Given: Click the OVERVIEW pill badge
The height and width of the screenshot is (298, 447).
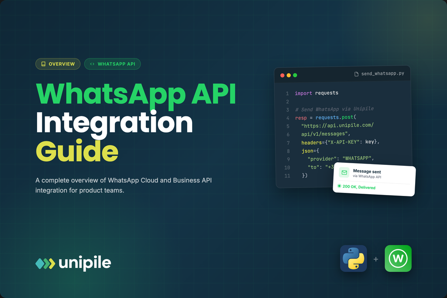Looking at the screenshot, I should 58,64.
